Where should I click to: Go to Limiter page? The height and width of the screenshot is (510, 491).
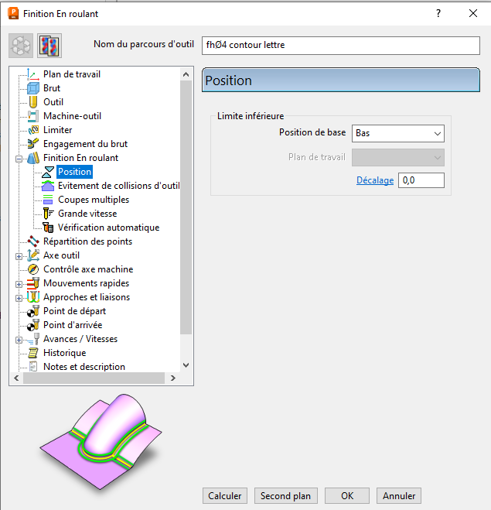coord(57,130)
